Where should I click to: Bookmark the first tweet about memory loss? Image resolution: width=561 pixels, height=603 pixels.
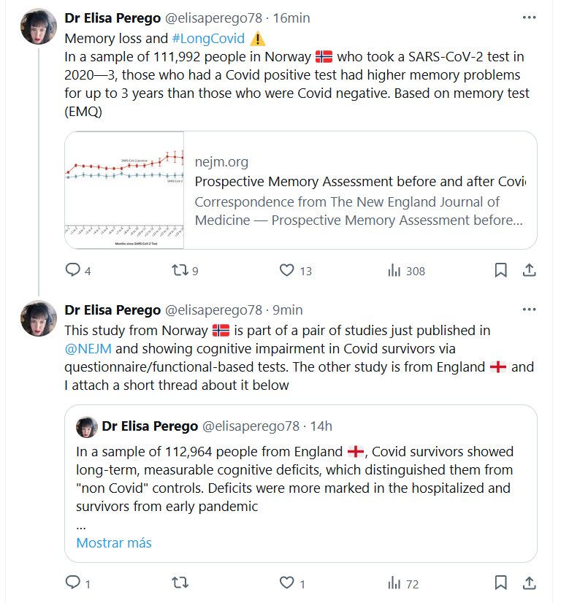tap(500, 270)
